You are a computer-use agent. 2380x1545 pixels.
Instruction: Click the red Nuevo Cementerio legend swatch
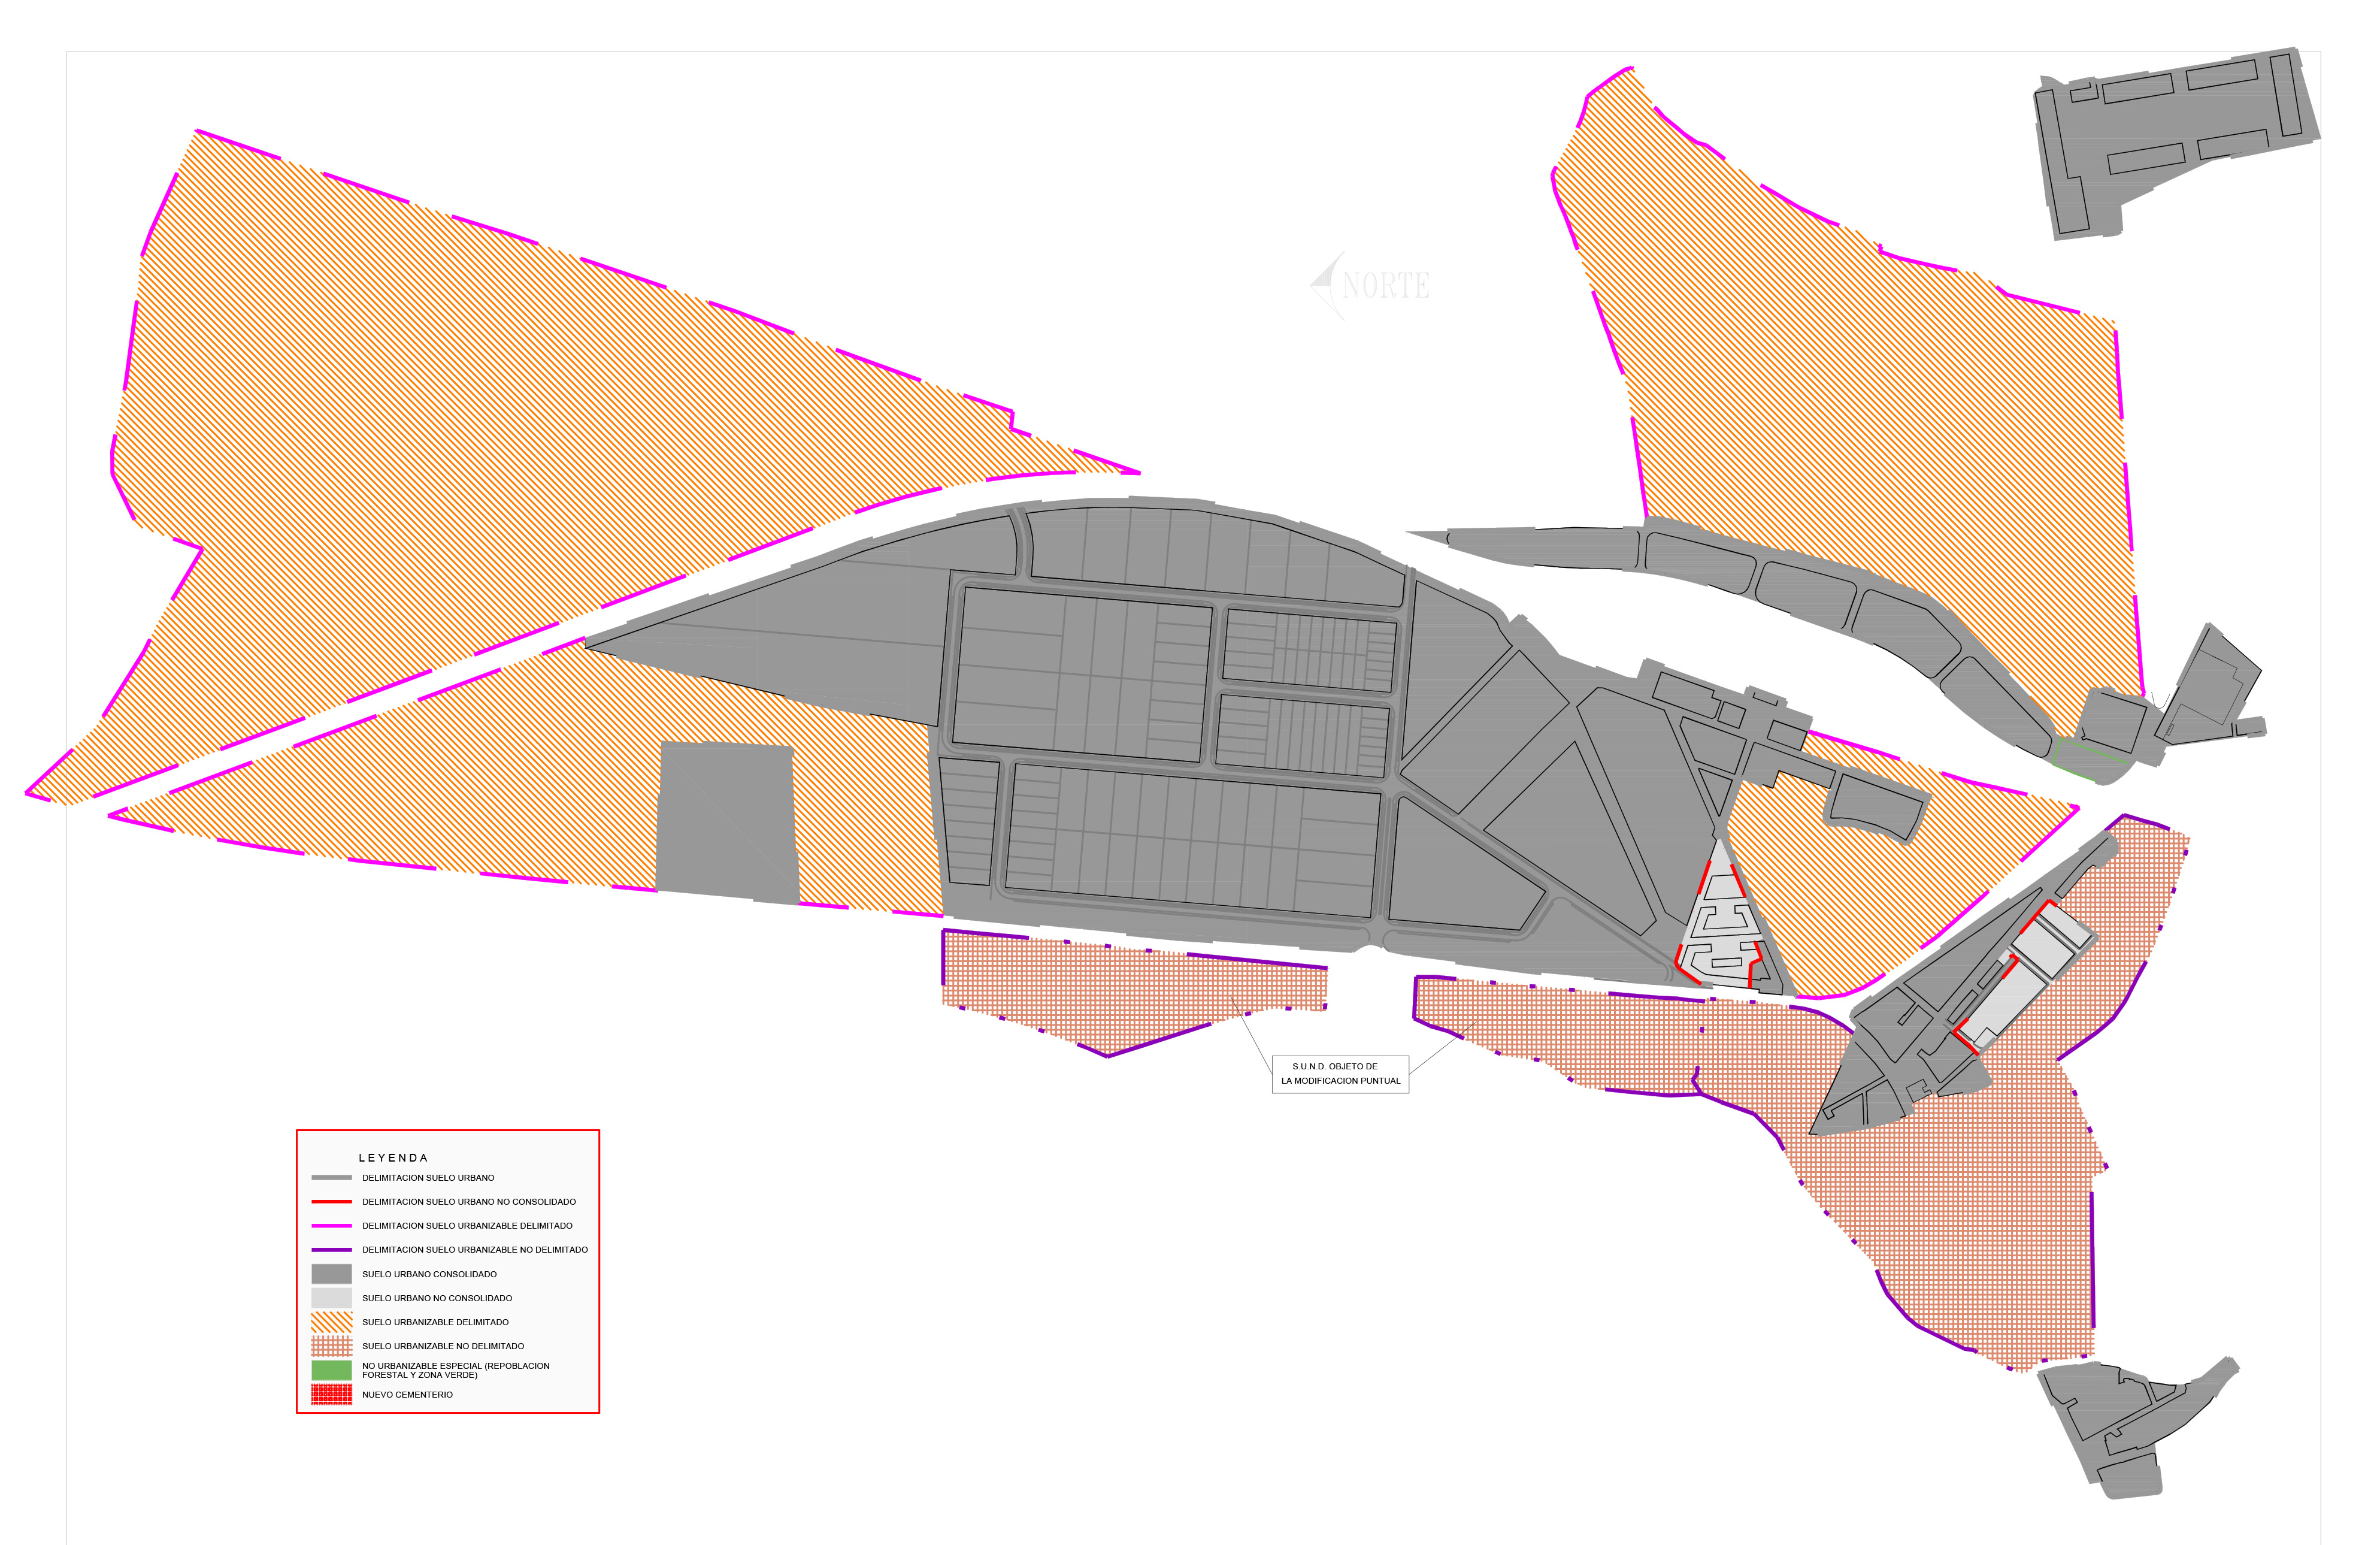tap(331, 1394)
